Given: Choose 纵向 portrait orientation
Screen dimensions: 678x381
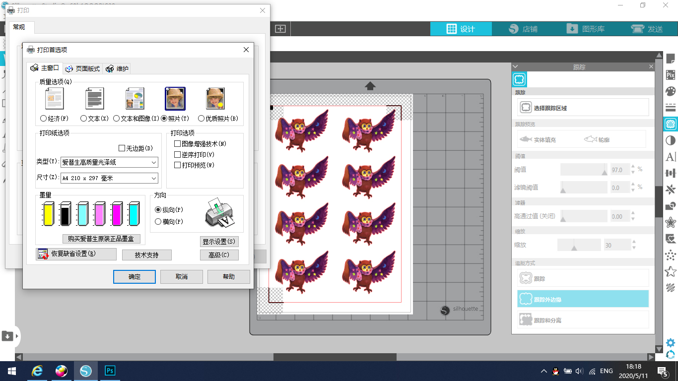Looking at the screenshot, I should coord(158,210).
